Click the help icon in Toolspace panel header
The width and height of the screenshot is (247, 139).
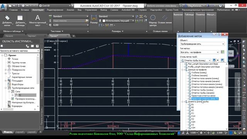point(37,46)
